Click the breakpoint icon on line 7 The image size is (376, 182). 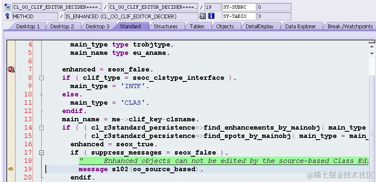(x=11, y=69)
